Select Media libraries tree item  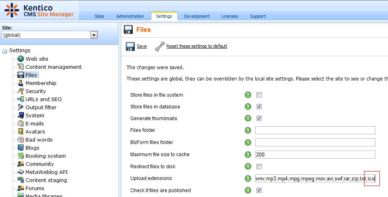click(44, 195)
